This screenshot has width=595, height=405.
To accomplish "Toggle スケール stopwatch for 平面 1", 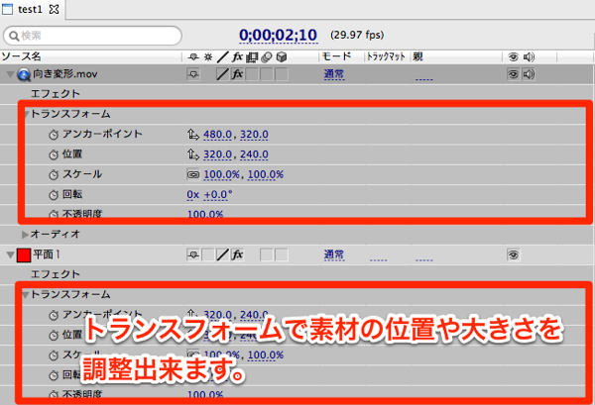I will click(x=54, y=354).
